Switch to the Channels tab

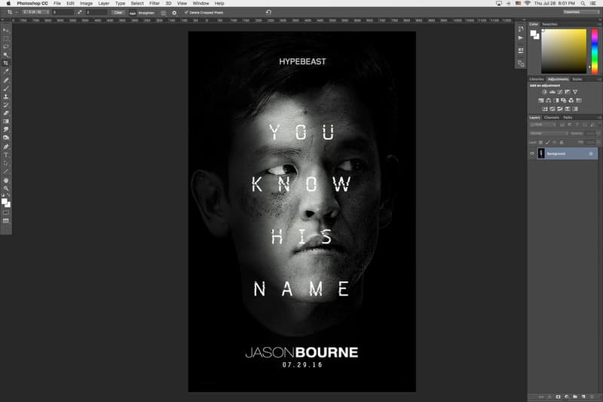pos(552,118)
